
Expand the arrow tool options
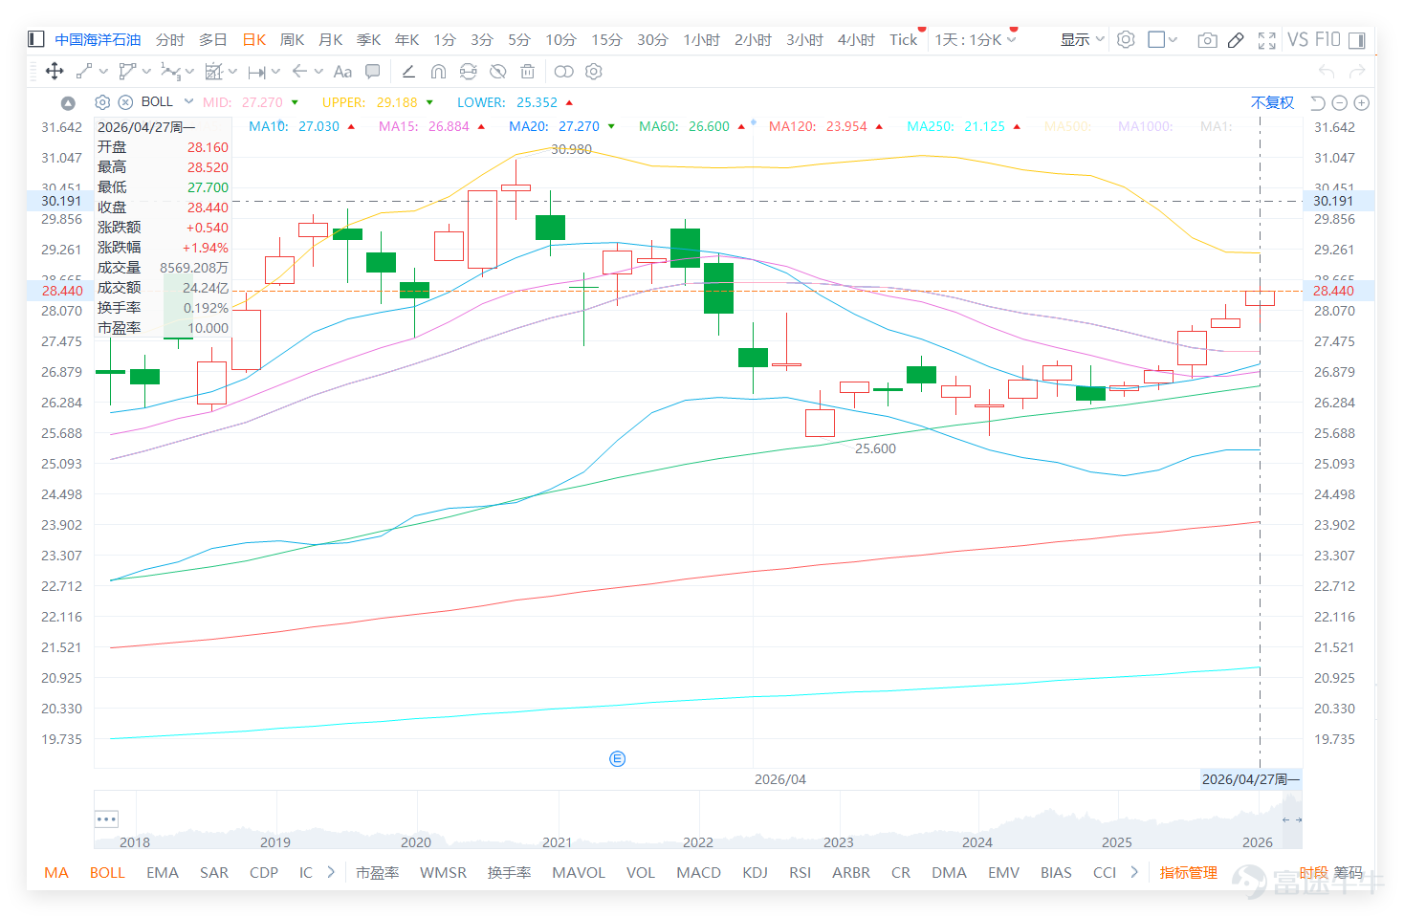[x=318, y=71]
